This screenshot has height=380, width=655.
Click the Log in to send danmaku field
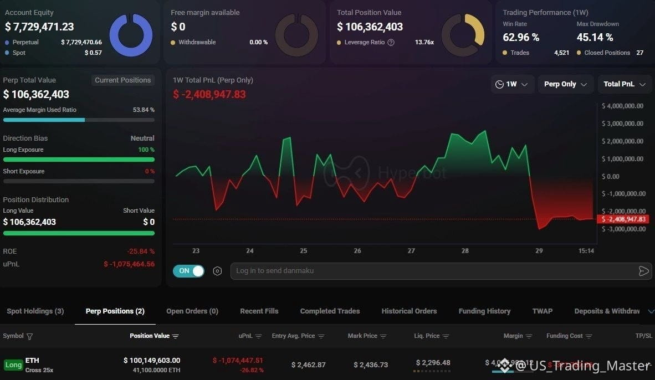coord(441,271)
